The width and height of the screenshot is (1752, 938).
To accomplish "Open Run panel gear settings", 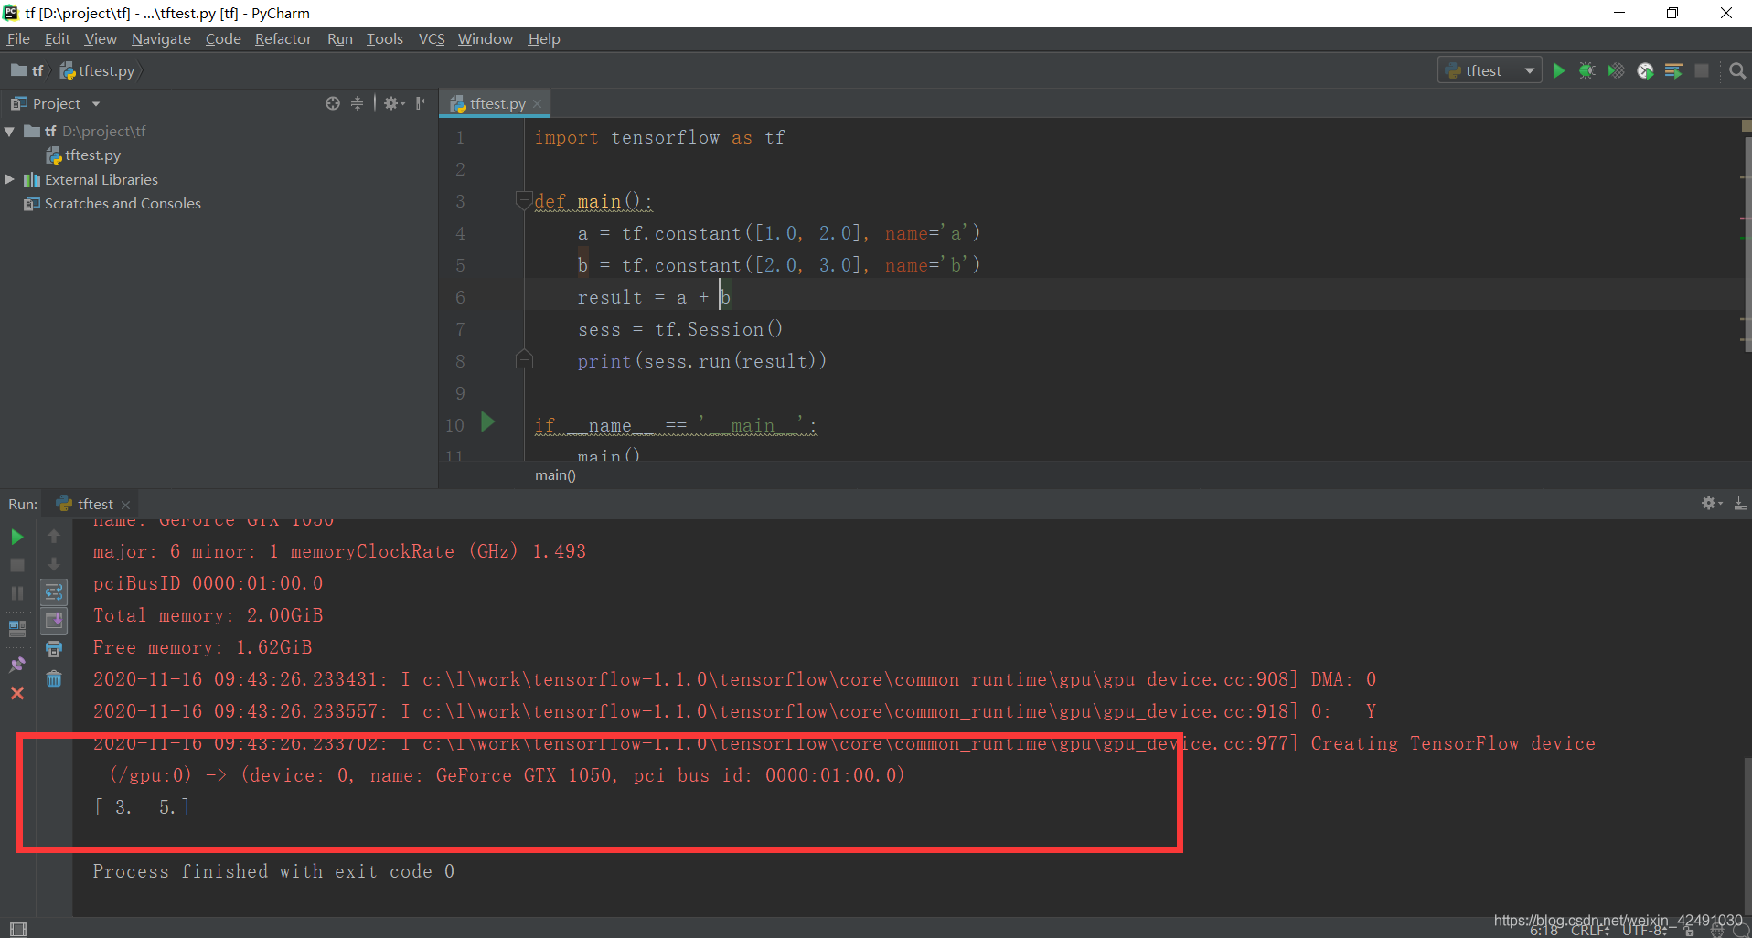I will pyautogui.click(x=1712, y=504).
